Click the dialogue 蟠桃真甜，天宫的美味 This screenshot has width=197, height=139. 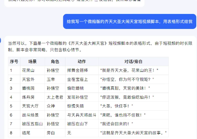(133, 88)
